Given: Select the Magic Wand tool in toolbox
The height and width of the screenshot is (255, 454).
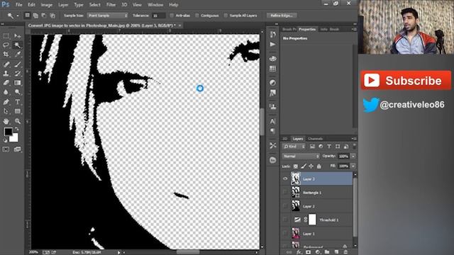Looking at the screenshot, I should (17, 45).
